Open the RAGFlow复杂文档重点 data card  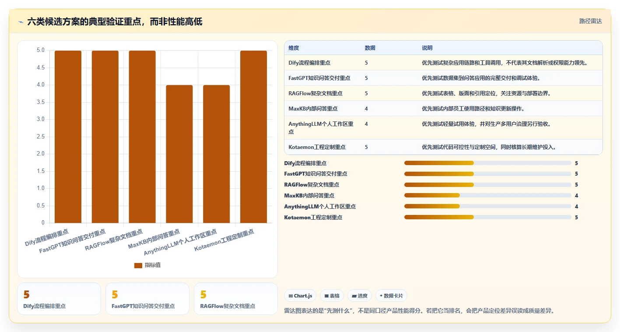coord(236,299)
